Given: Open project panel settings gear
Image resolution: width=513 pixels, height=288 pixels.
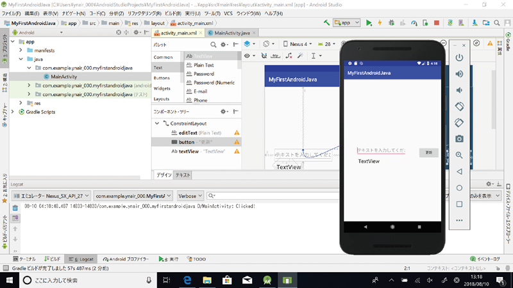Looking at the screenshot, I should coord(136,33).
